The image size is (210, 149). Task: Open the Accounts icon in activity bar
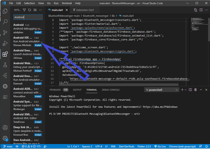(x=5, y=128)
